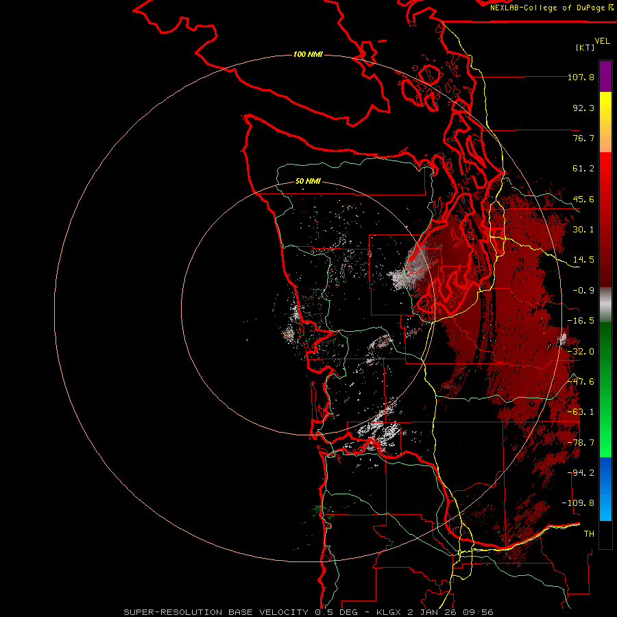Select the -32.0 velocity scale value
617x617 pixels.
pos(581,352)
